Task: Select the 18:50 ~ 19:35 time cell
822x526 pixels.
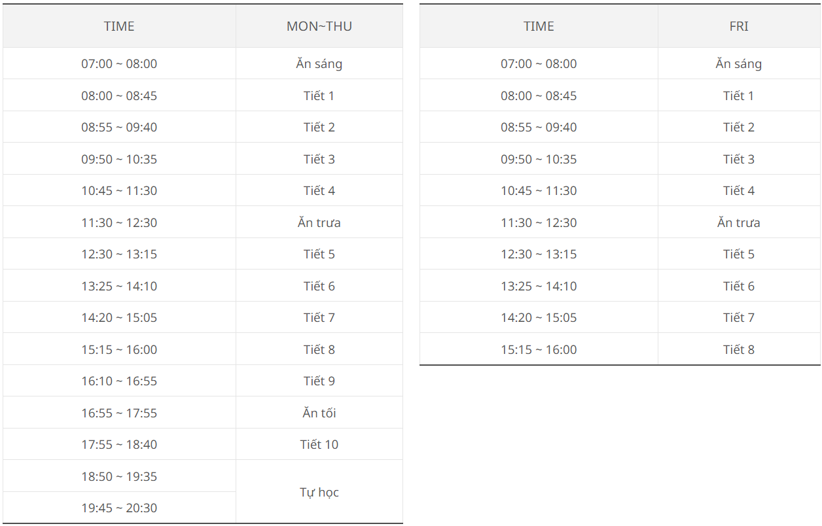Action: click(119, 476)
